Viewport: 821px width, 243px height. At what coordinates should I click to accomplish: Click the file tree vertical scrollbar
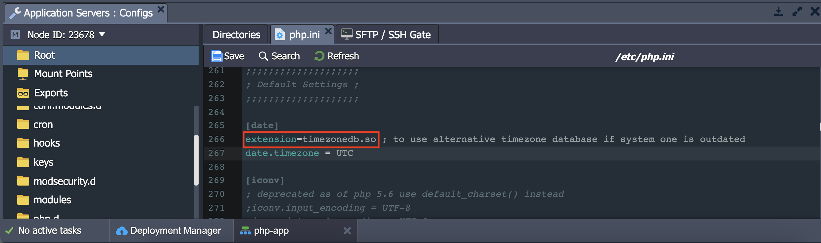[x=196, y=160]
